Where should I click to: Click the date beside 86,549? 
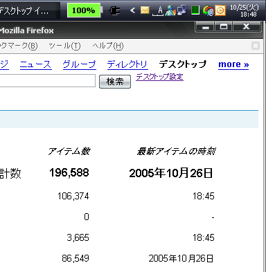click(x=181, y=258)
